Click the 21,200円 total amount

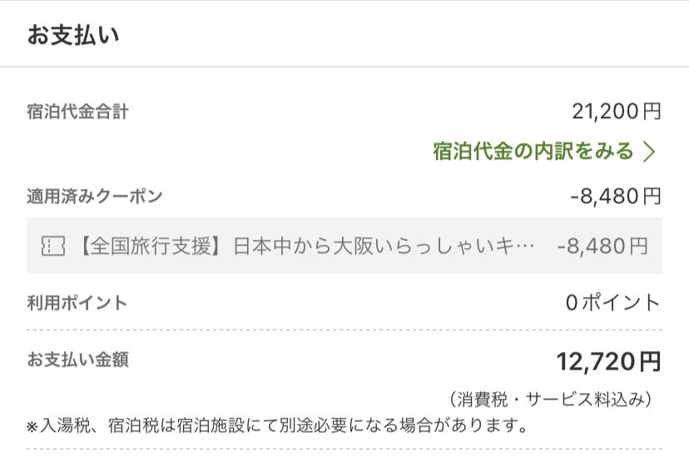(617, 112)
